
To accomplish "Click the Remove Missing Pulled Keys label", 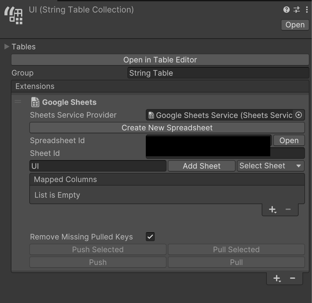I will (82, 237).
